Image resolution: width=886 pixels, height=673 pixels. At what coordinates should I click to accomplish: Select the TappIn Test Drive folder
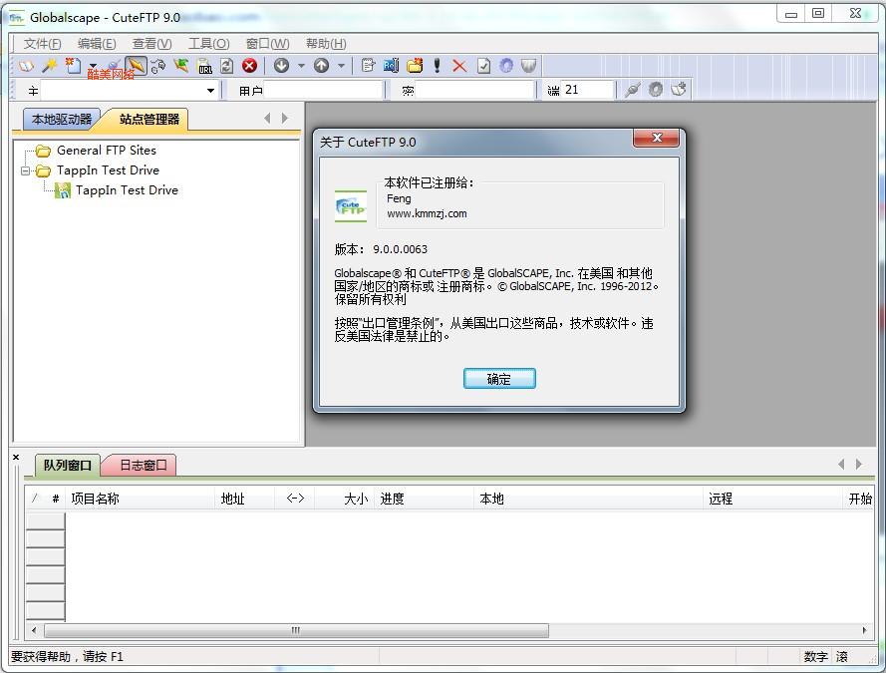pos(108,170)
